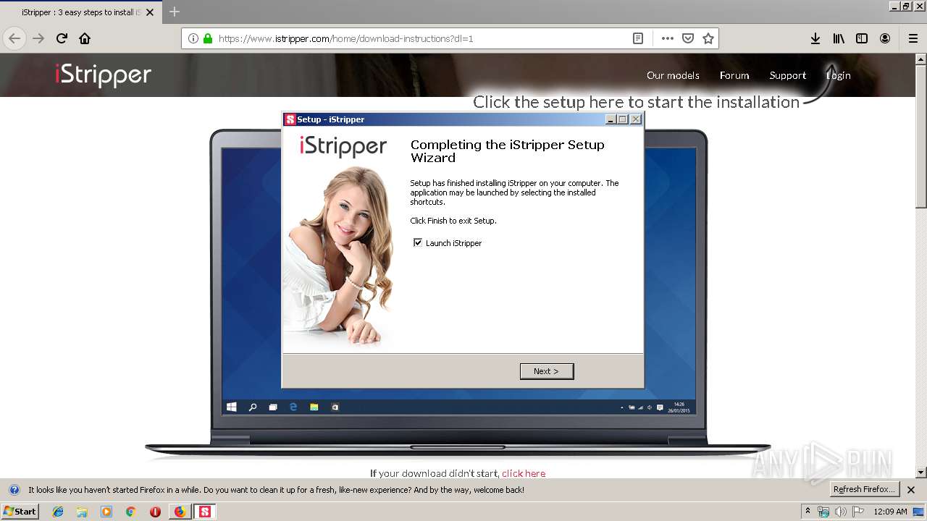Uncheck the Launch iStripper checkbox
The height and width of the screenshot is (521, 927).
click(418, 242)
